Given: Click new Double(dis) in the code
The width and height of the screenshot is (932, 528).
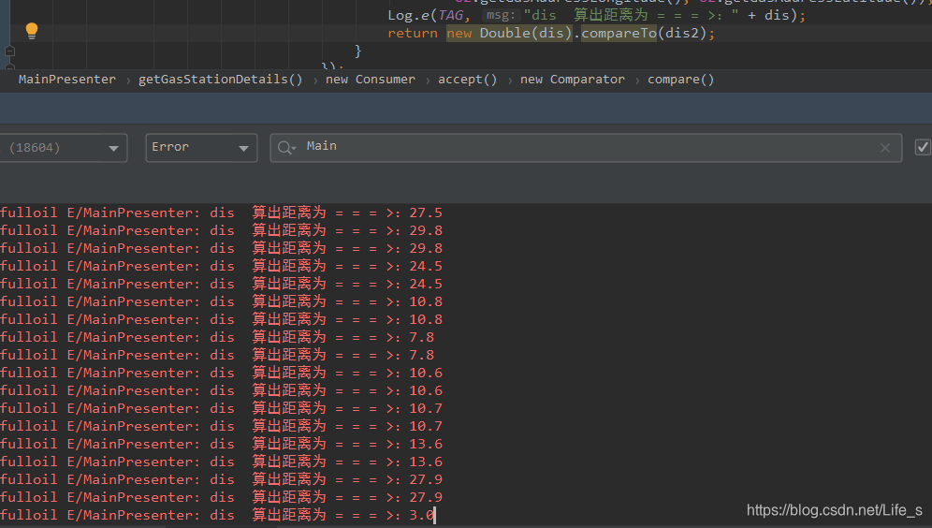Looking at the screenshot, I should tap(509, 34).
